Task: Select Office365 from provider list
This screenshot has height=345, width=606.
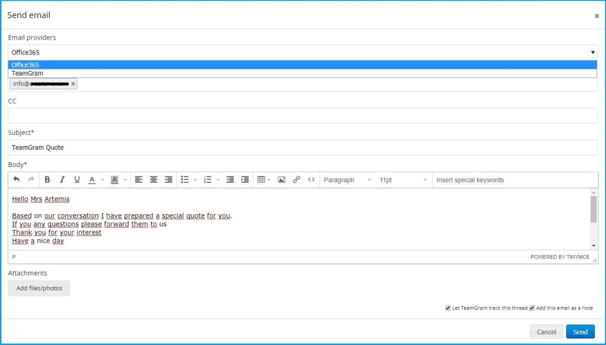Action: point(302,65)
